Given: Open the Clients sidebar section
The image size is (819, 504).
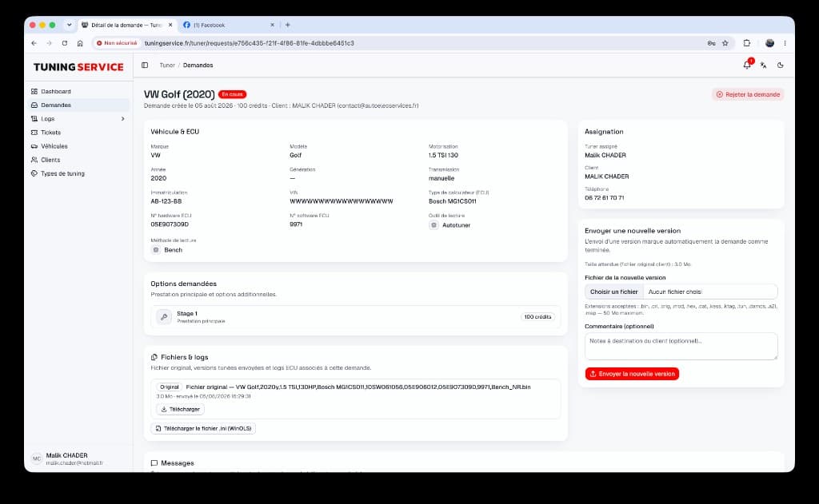Looking at the screenshot, I should point(50,160).
